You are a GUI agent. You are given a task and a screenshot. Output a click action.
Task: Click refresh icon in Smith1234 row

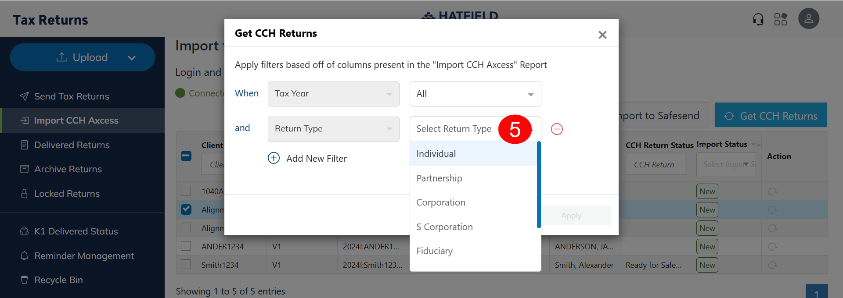point(772,265)
